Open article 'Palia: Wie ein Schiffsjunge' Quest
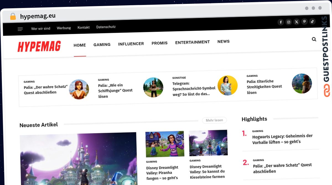 (x=115, y=91)
